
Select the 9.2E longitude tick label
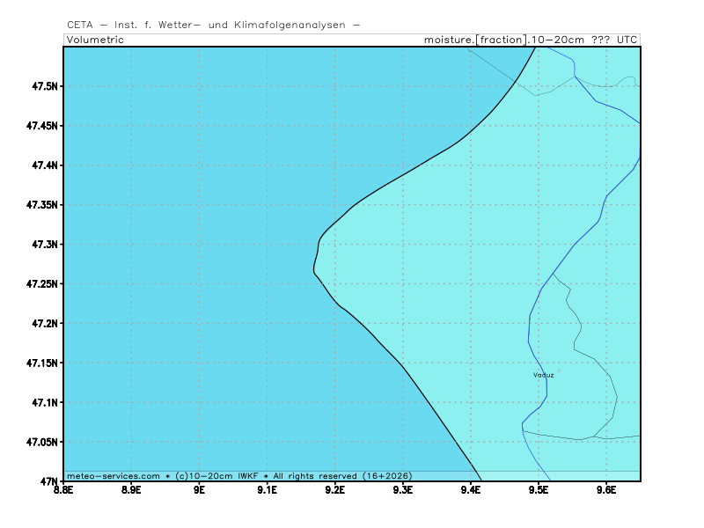334,489
